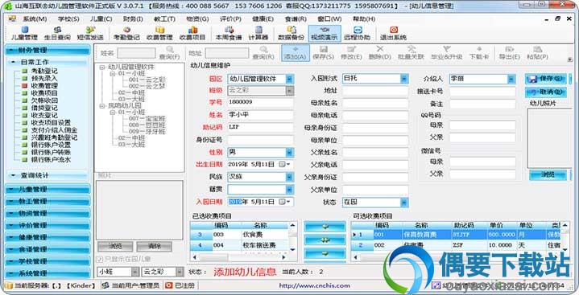Open the 生日查询 toolbar icon
The image size is (579, 295).
57,33
